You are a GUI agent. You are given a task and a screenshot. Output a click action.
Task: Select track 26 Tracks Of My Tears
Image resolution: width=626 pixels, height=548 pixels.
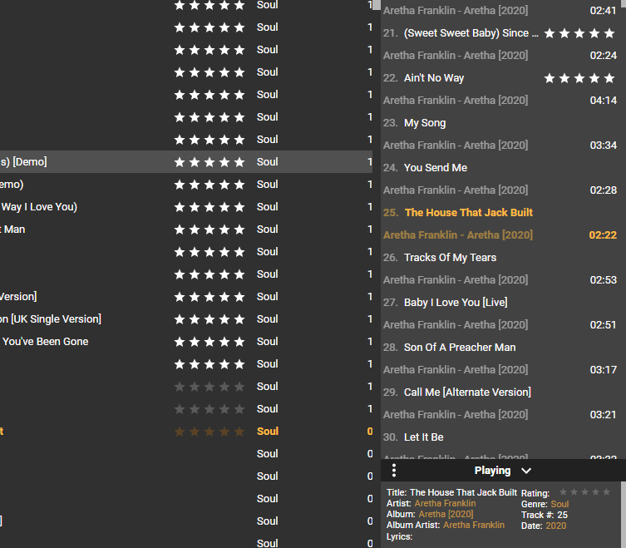[x=450, y=258]
